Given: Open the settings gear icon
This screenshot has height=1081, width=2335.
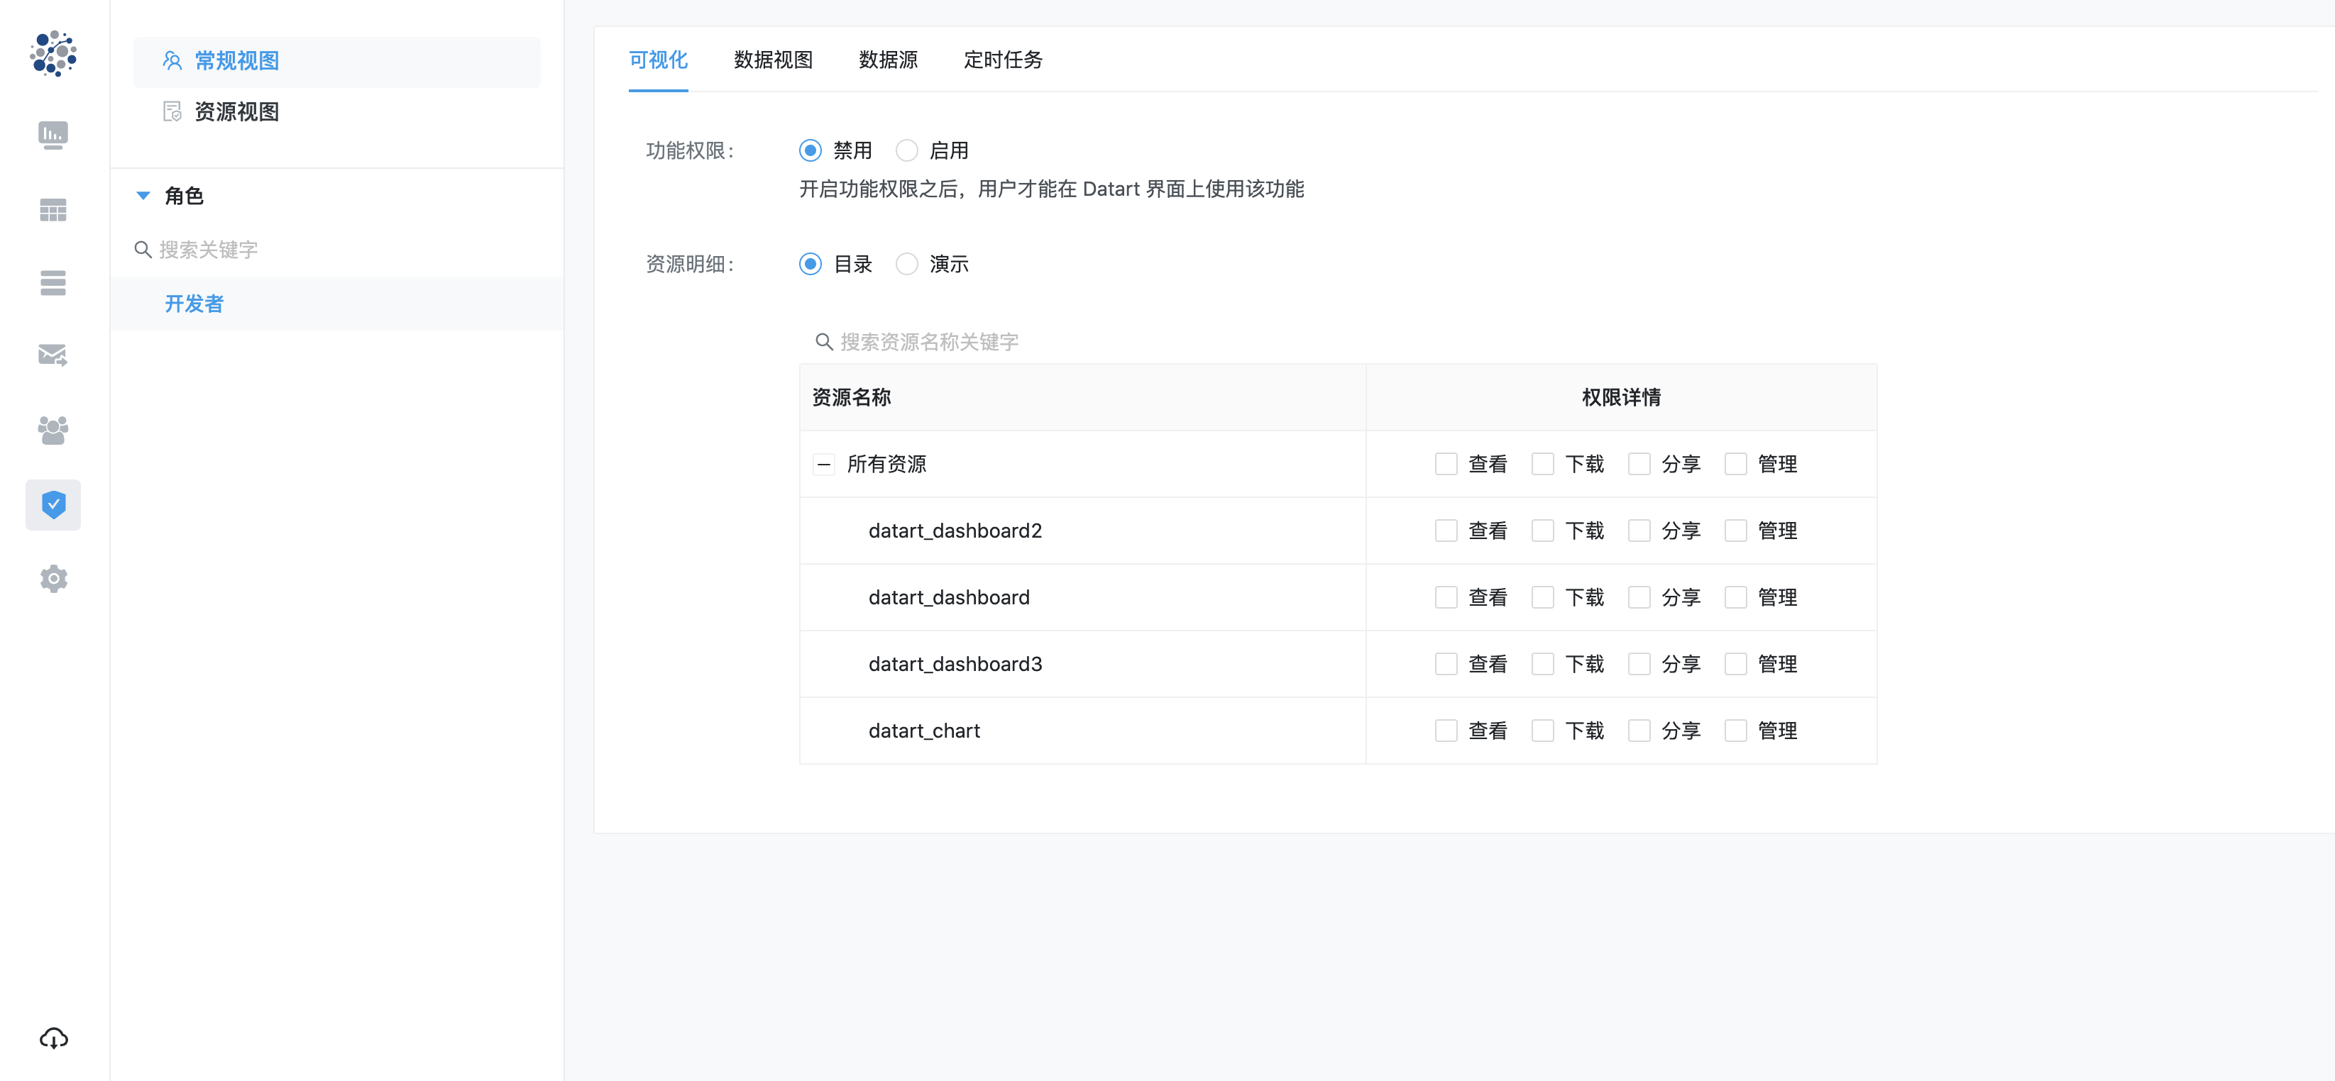Looking at the screenshot, I should click(x=53, y=578).
